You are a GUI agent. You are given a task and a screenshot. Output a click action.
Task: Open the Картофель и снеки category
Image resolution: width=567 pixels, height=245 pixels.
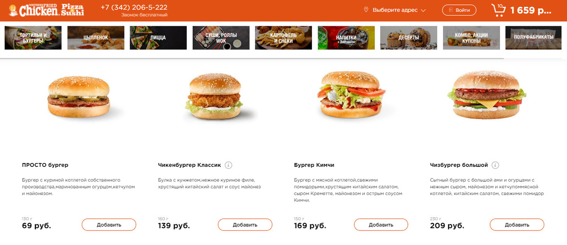point(283,38)
